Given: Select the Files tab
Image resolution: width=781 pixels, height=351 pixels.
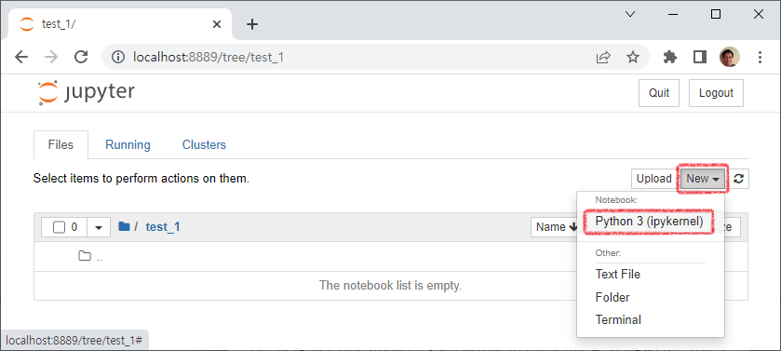Looking at the screenshot, I should click(61, 145).
